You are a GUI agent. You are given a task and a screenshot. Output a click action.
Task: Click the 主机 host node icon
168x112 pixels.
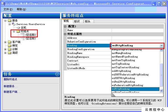pos(19,28)
